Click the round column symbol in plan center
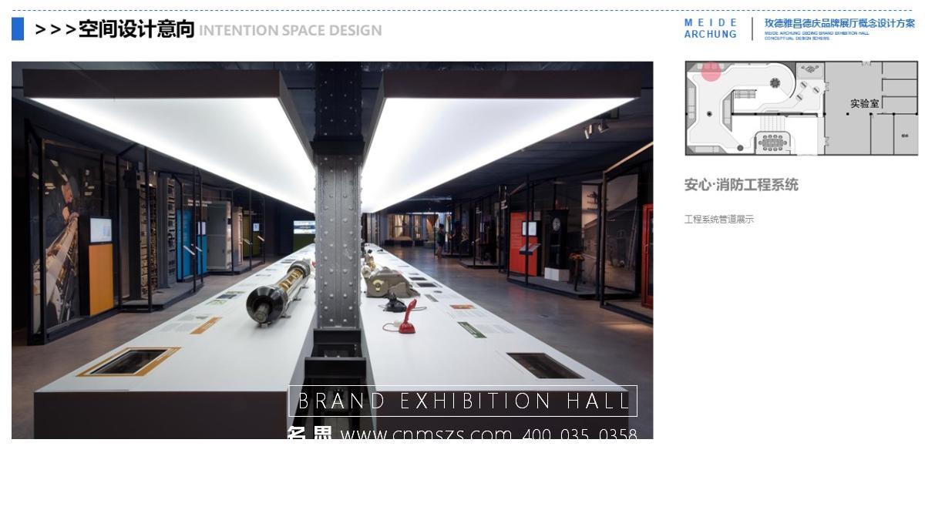 [x=775, y=82]
